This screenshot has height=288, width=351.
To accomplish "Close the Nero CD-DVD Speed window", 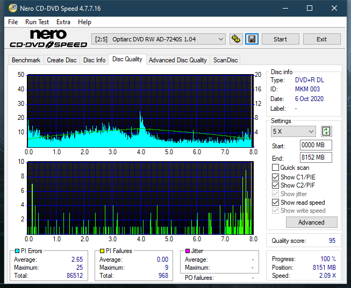I will pyautogui.click(x=334, y=8).
